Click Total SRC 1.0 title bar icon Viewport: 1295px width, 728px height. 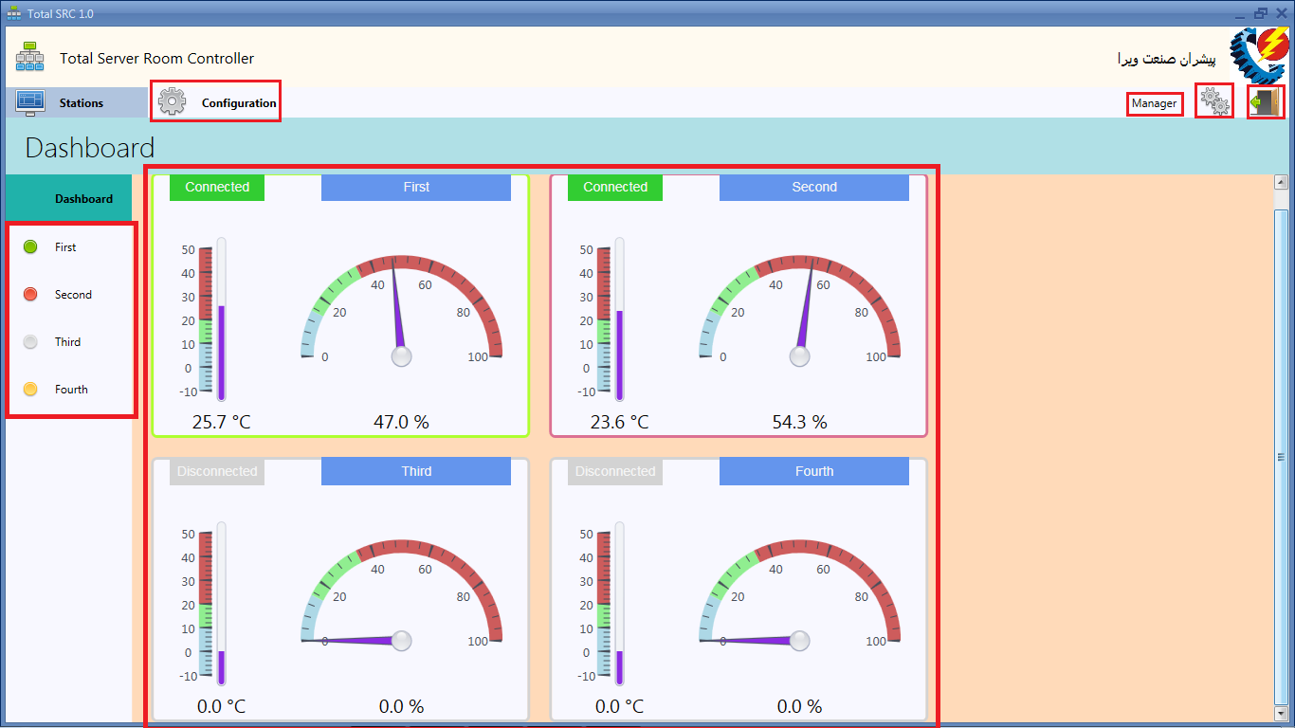click(x=13, y=13)
